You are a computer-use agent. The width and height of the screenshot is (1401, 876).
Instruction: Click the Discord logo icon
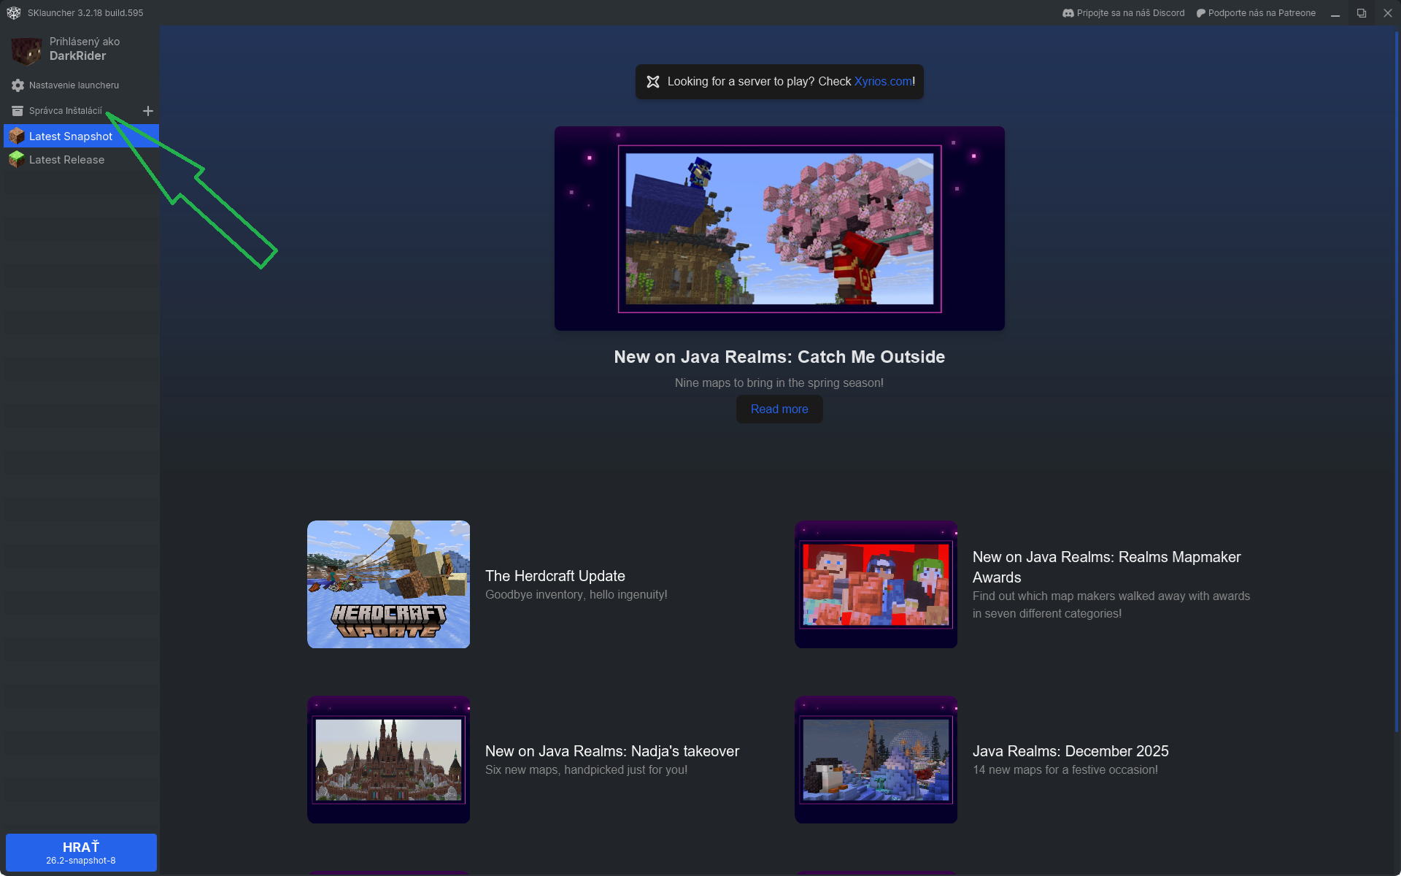(x=1068, y=13)
